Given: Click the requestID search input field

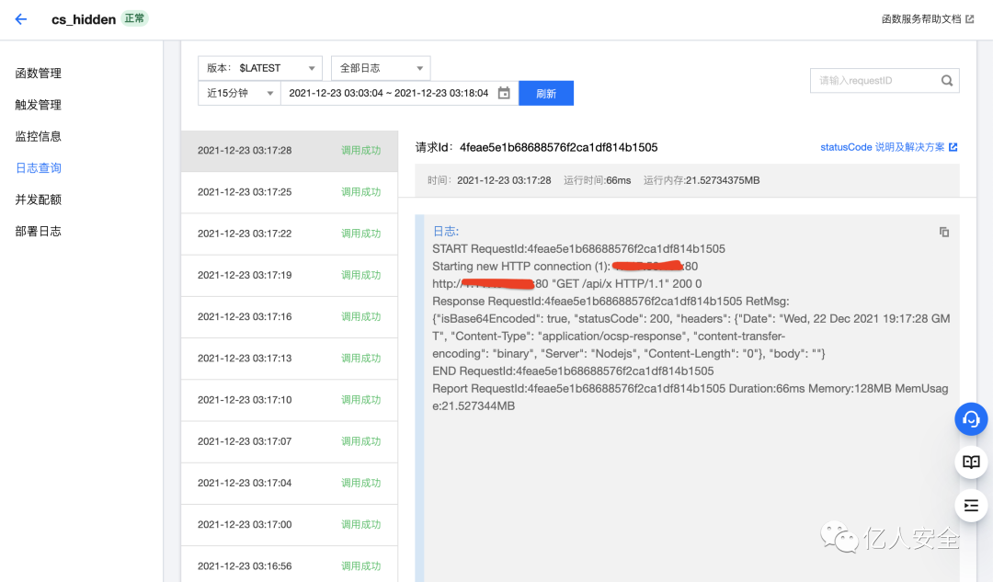Looking at the screenshot, I should tap(885, 80).
